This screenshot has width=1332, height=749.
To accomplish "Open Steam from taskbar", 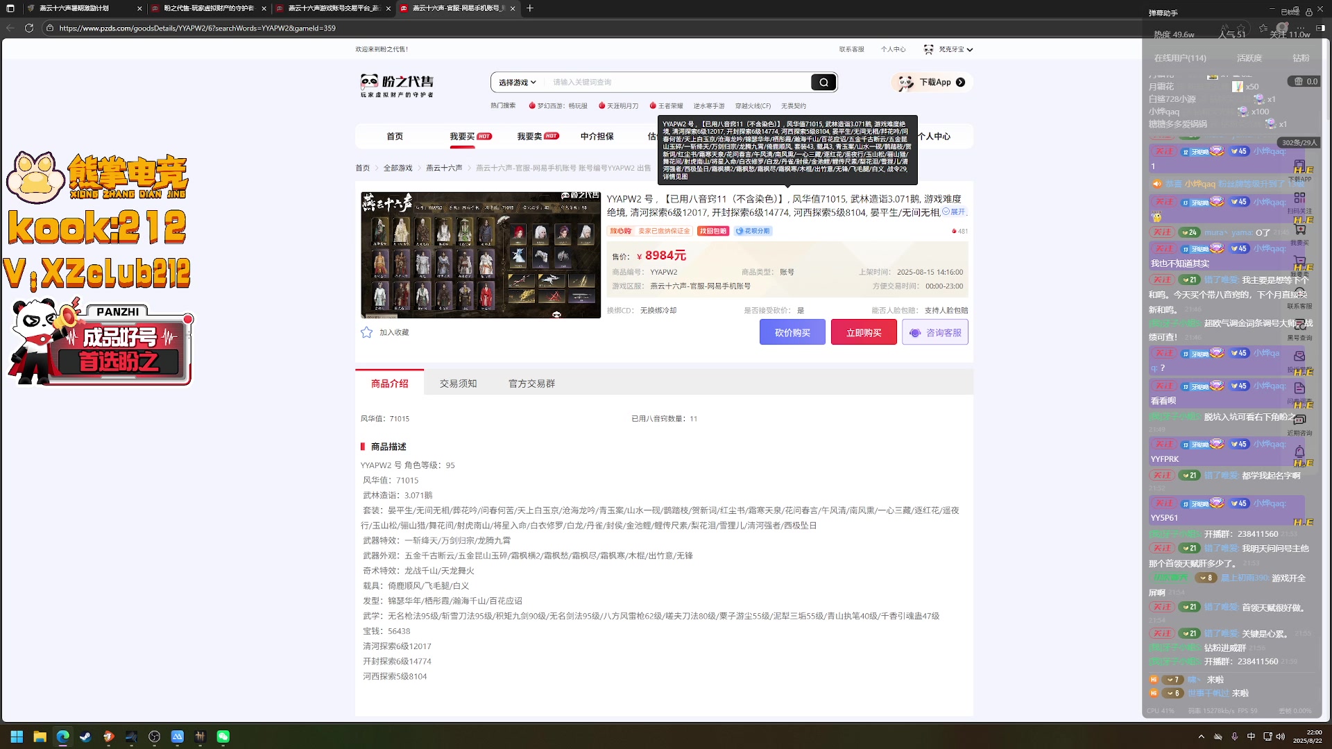I will [x=85, y=737].
